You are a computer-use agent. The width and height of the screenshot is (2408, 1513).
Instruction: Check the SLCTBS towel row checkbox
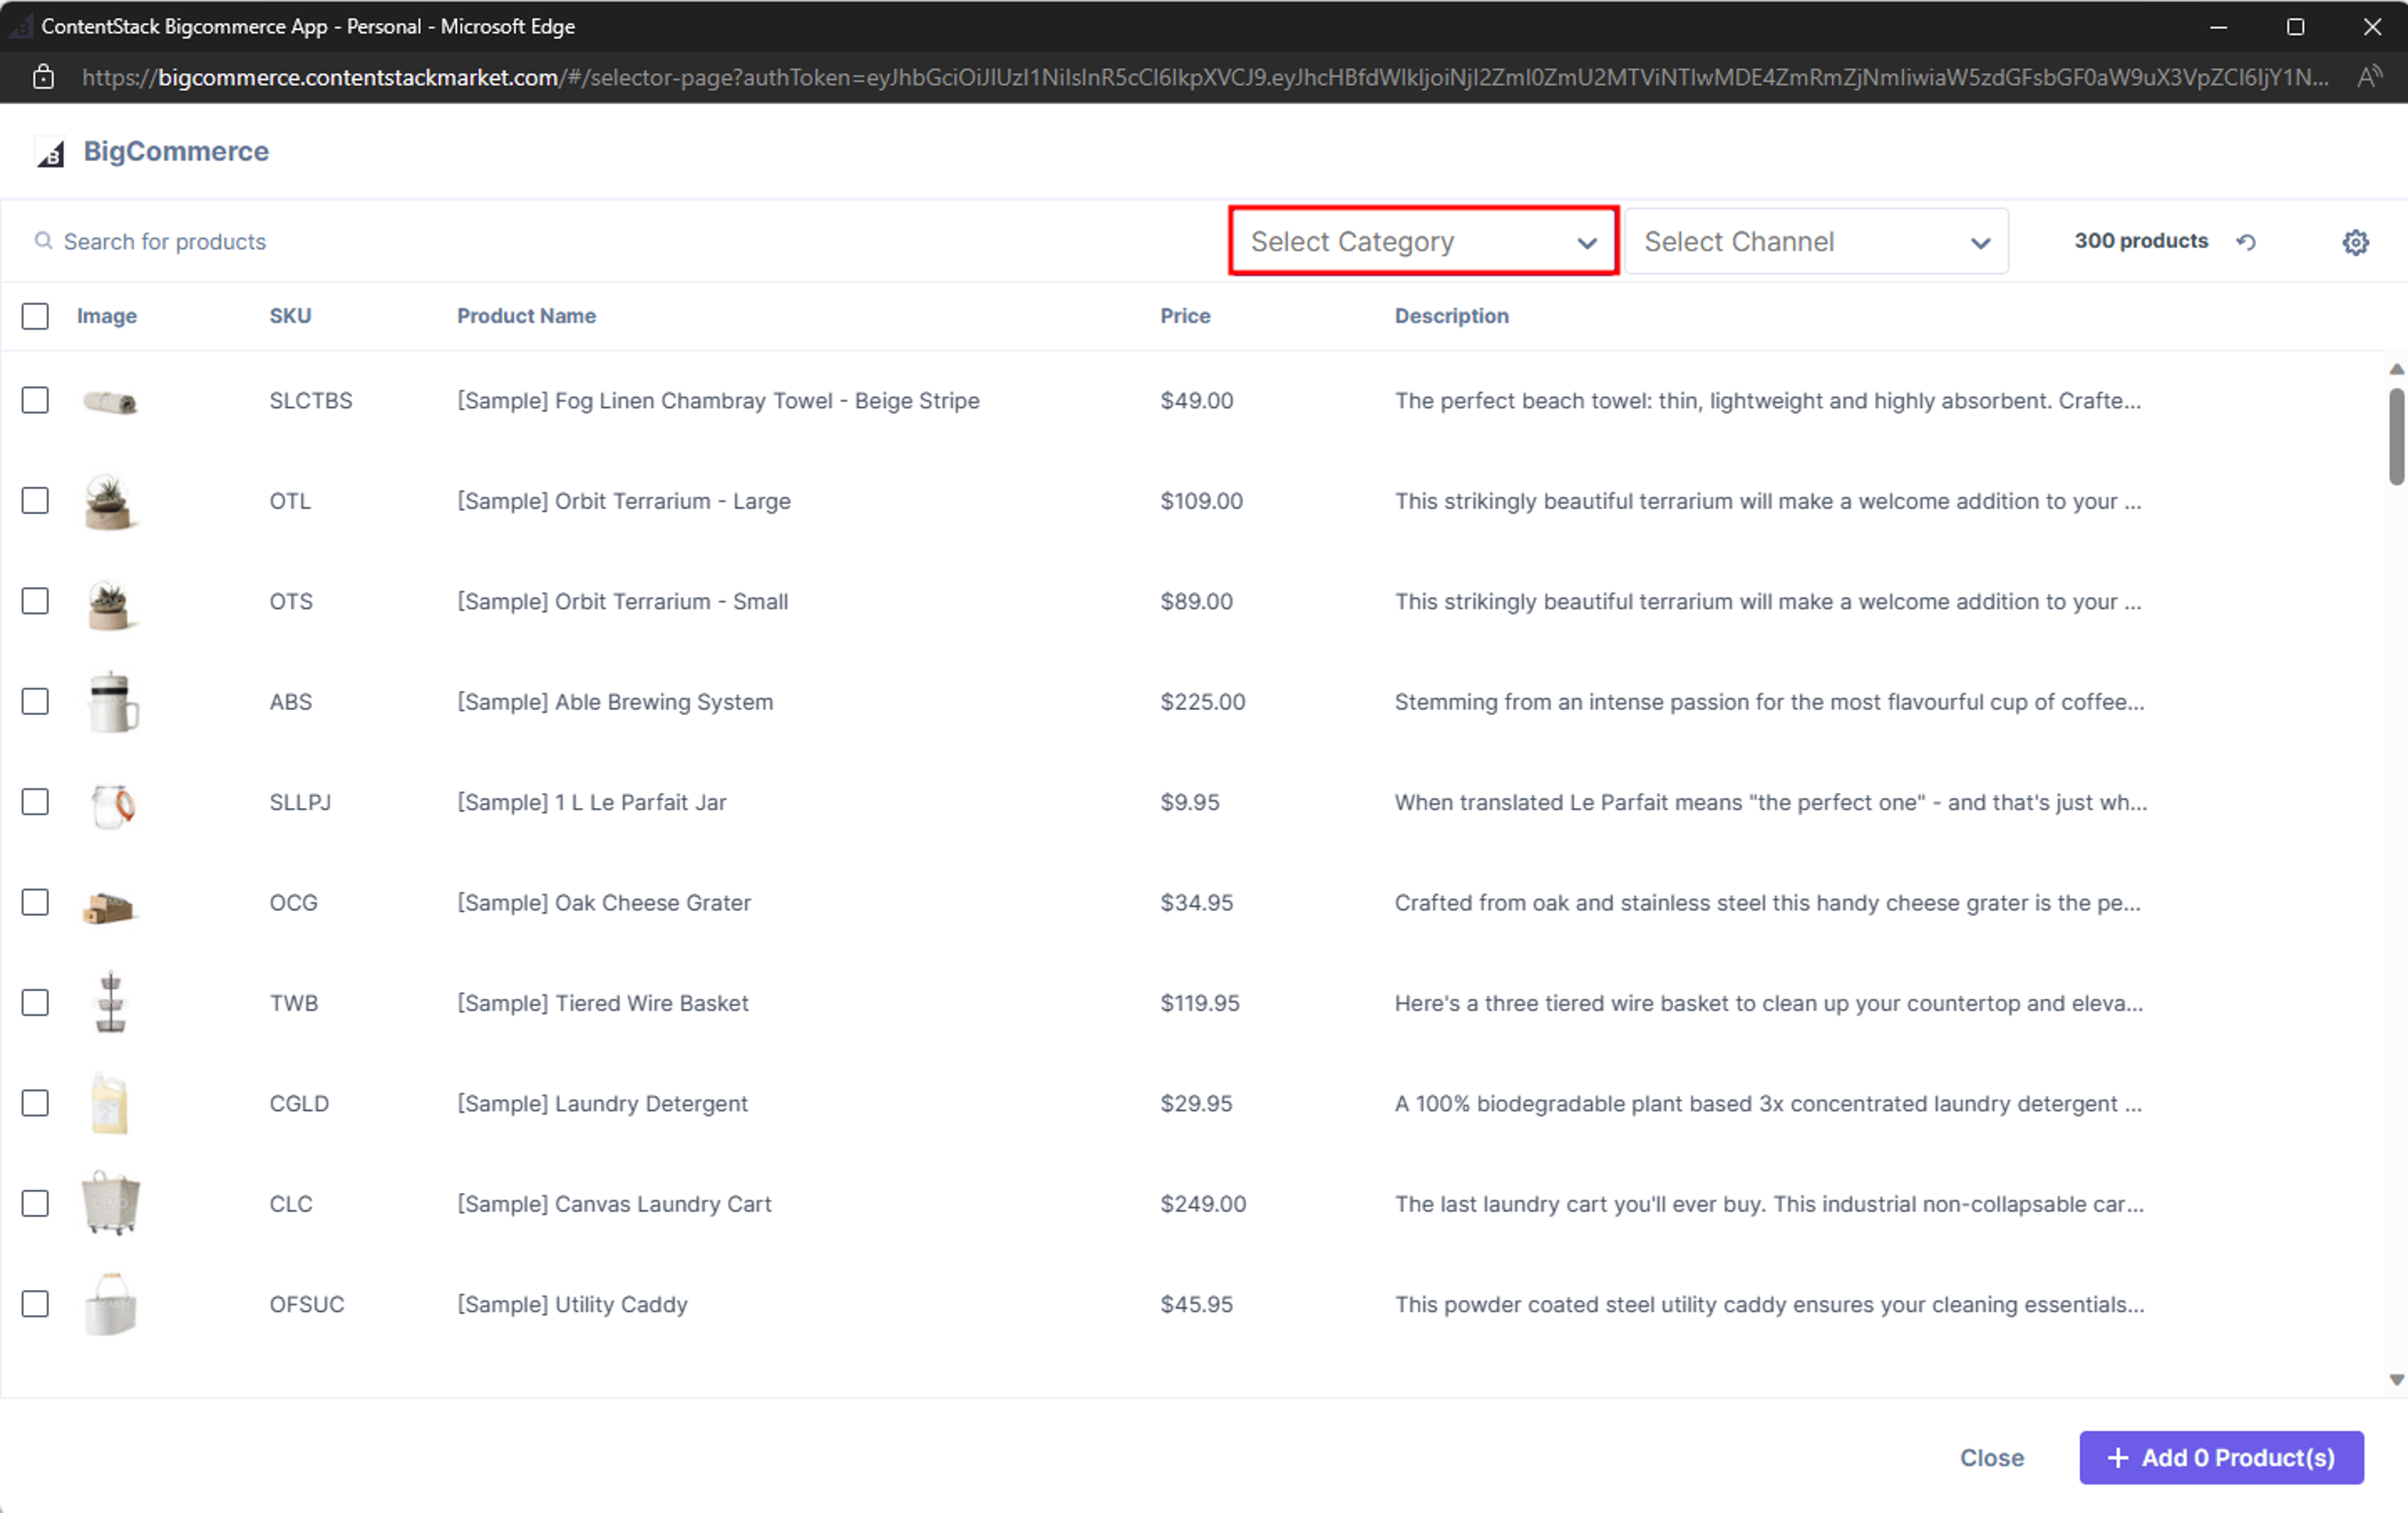(35, 400)
